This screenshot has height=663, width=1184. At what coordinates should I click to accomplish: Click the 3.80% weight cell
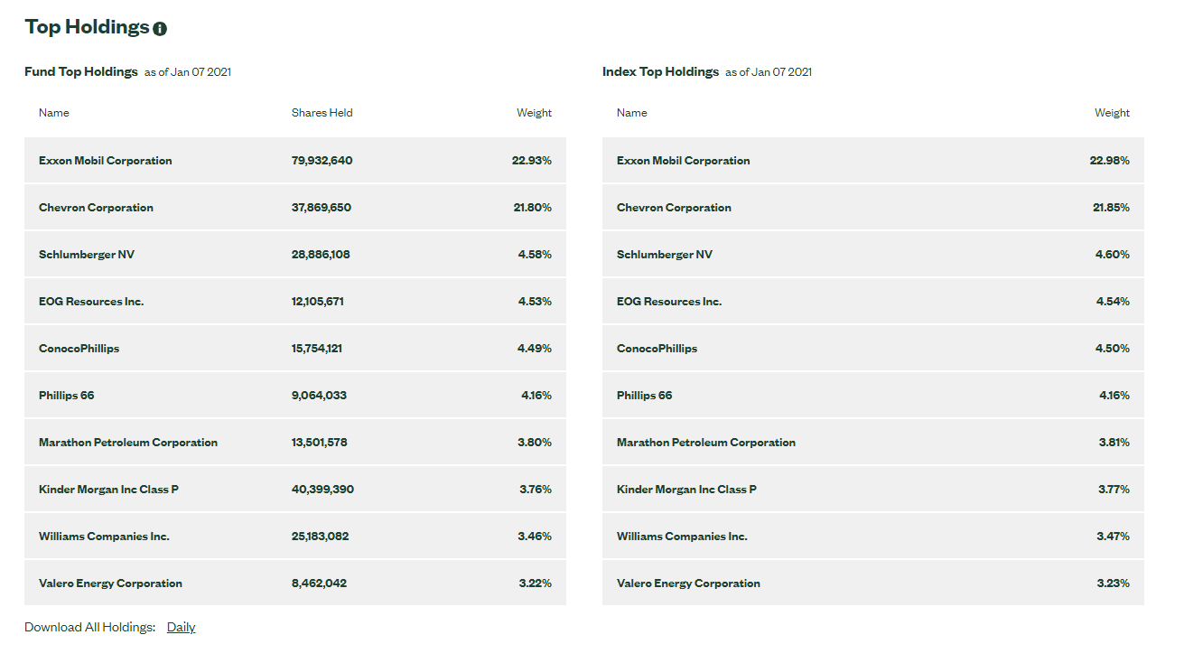[x=536, y=443]
